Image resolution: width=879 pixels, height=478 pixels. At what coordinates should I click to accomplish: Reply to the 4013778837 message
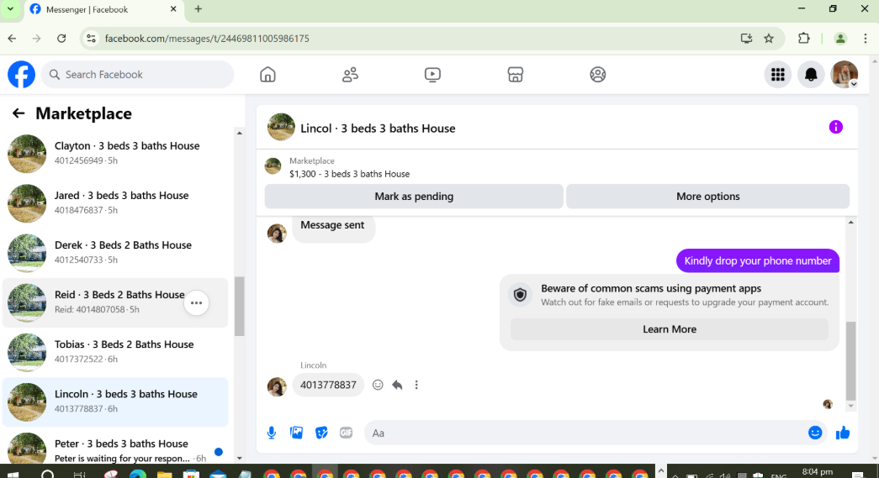(x=397, y=385)
